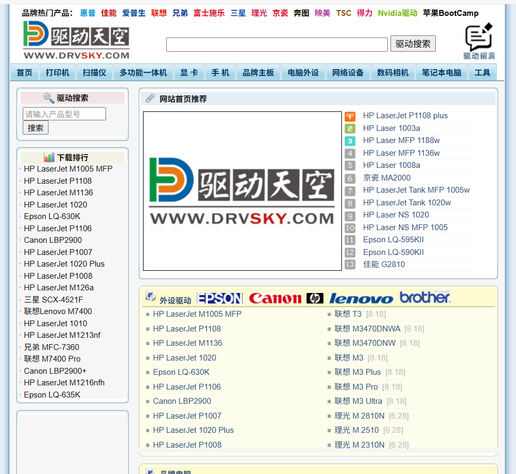The height and width of the screenshot is (474, 516).
Task: Open Canon LBP2900 in 下载排行 list
Action: coord(53,240)
